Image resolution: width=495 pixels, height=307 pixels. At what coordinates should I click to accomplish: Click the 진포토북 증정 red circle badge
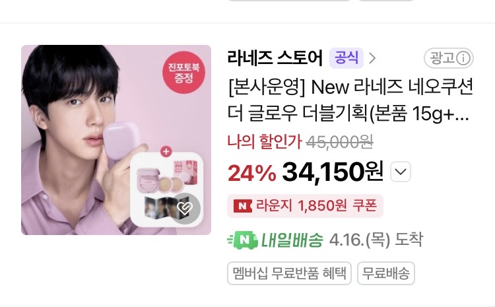[x=183, y=73]
